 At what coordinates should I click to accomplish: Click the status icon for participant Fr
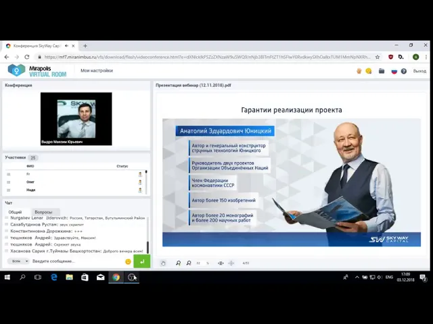coord(140,174)
